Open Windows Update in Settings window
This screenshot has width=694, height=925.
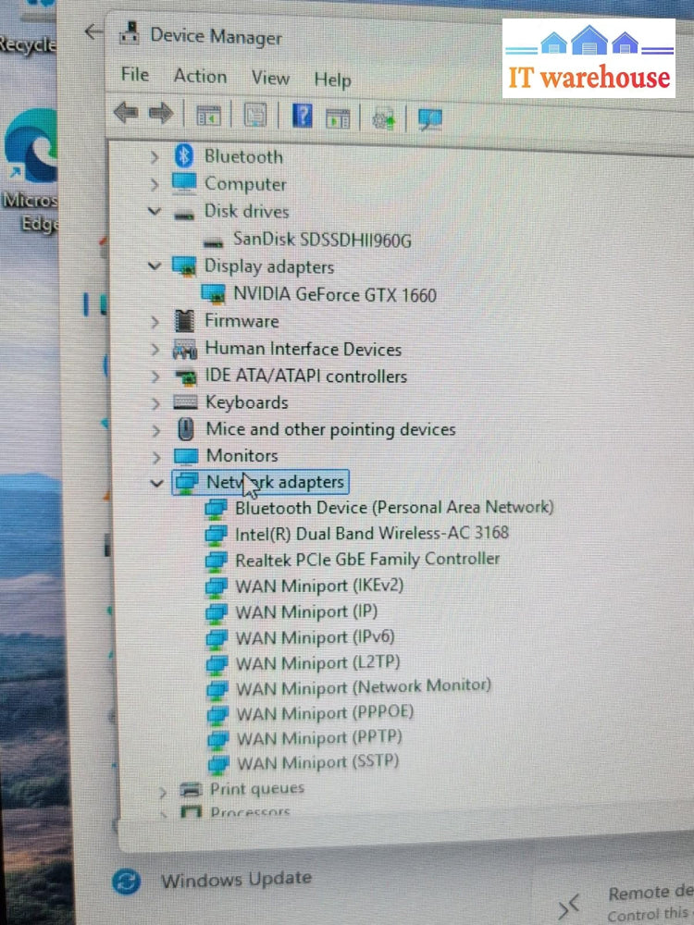pyautogui.click(x=236, y=880)
